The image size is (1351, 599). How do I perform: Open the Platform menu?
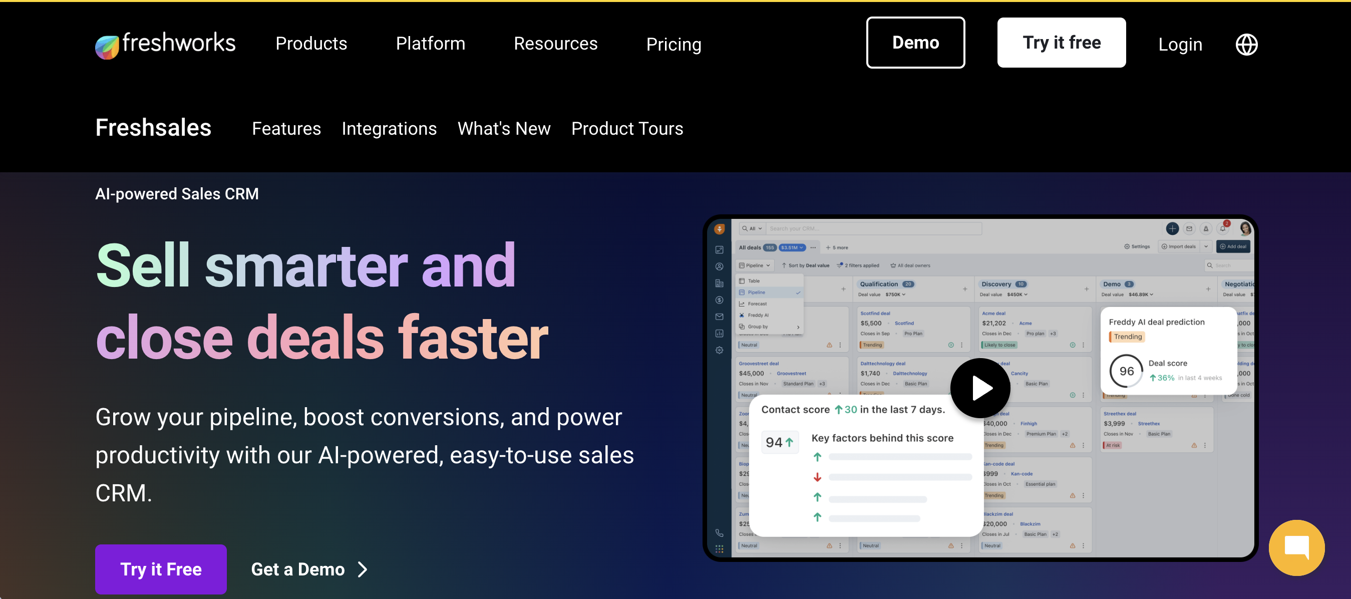(430, 44)
